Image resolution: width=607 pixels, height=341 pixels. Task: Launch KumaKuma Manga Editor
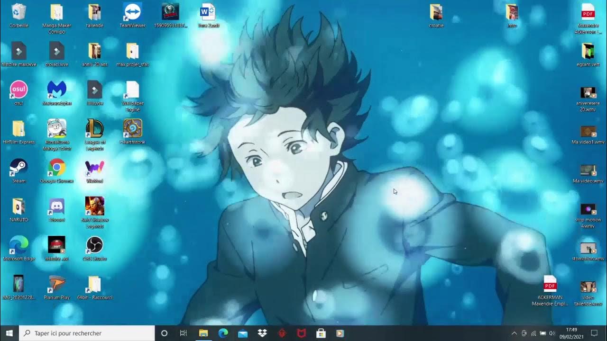tap(57, 135)
